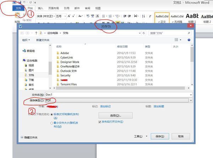The image size is (213, 158).
Task: Click the file list horizontal scrollbar
Action: pos(121,88)
